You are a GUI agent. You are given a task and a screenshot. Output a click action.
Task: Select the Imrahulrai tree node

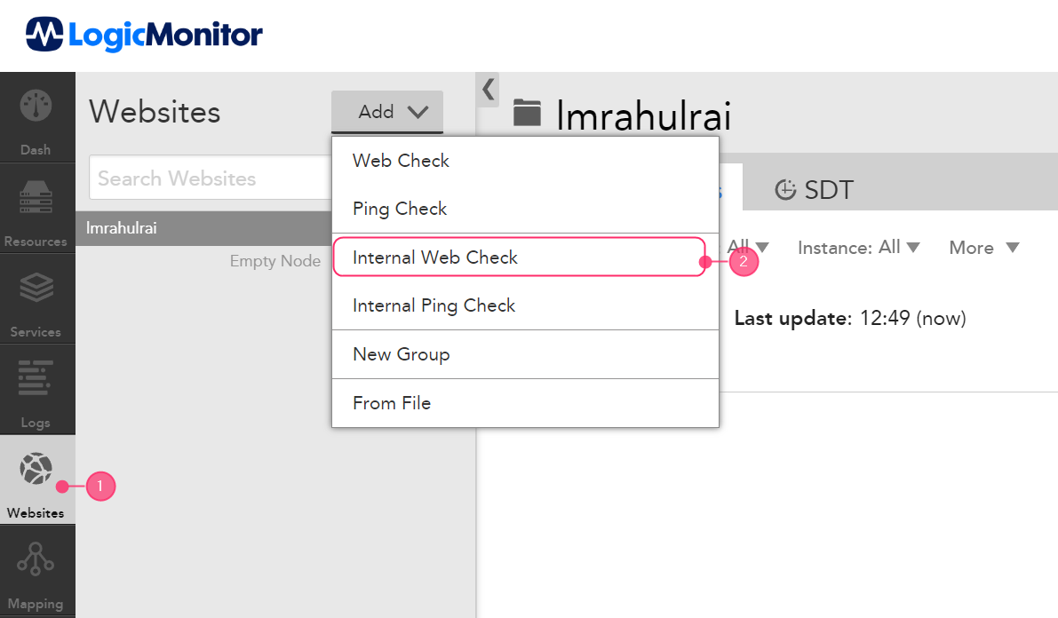[122, 228]
